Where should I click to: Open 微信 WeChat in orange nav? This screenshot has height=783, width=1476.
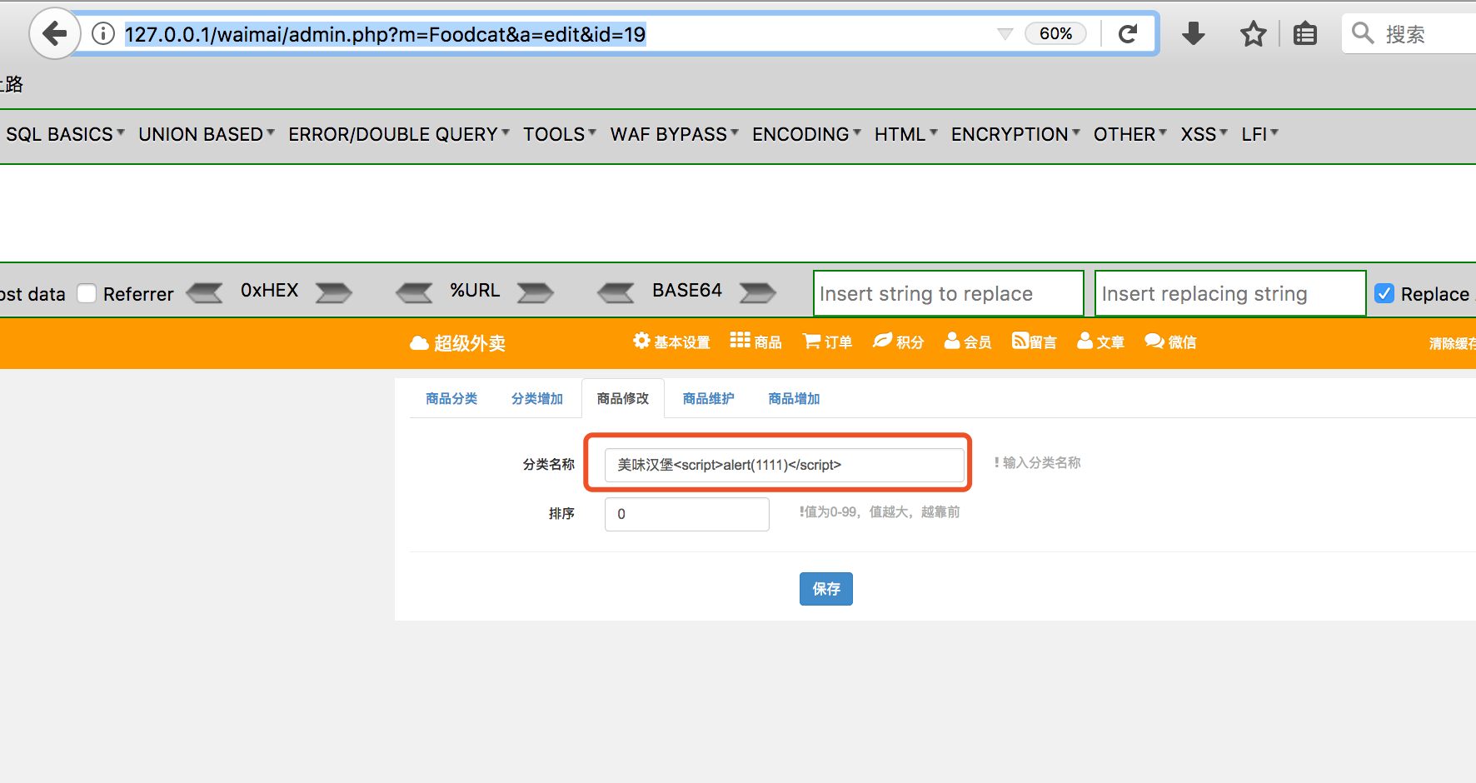(1170, 342)
